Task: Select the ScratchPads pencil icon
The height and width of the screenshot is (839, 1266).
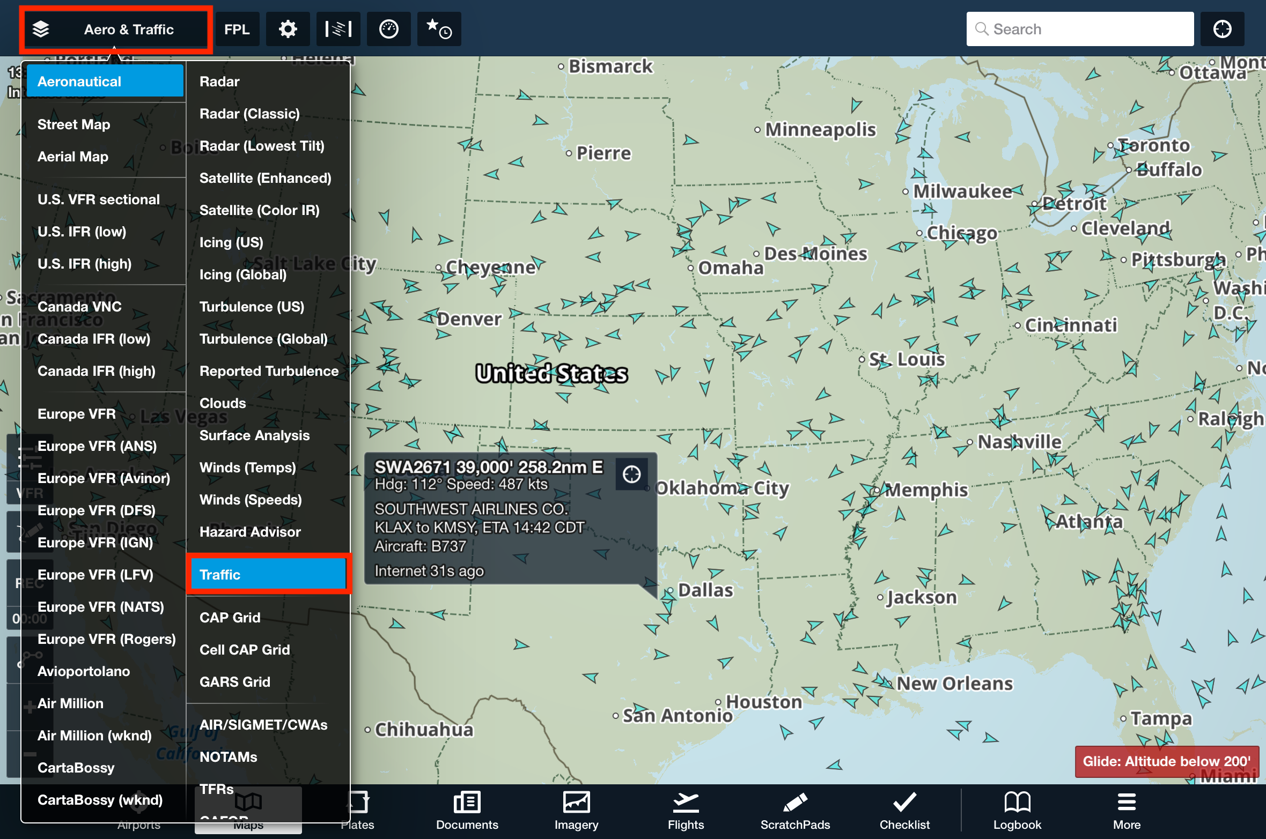Action: (795, 810)
